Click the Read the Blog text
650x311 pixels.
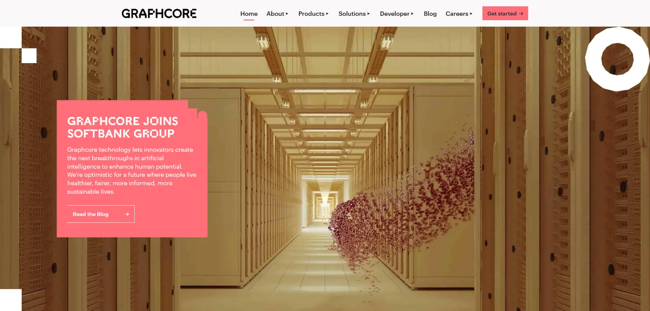[91, 214]
